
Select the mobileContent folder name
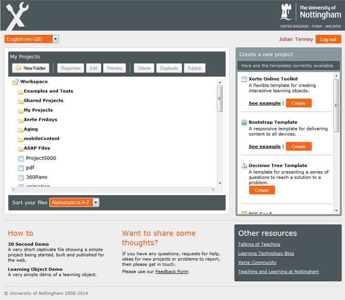42,139
